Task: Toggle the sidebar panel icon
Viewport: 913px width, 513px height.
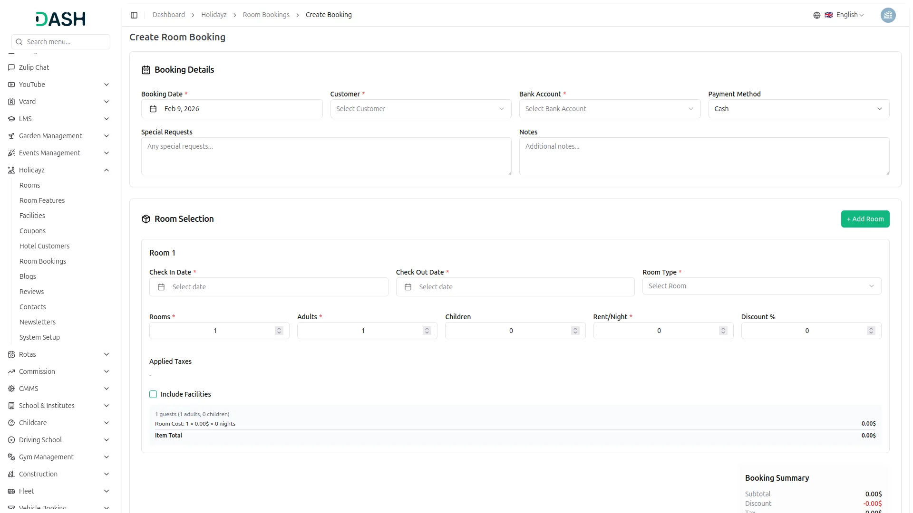Action: coord(134,15)
